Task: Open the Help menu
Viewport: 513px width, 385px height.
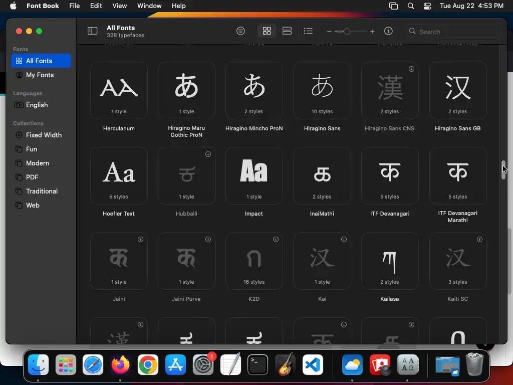Action: (x=179, y=6)
